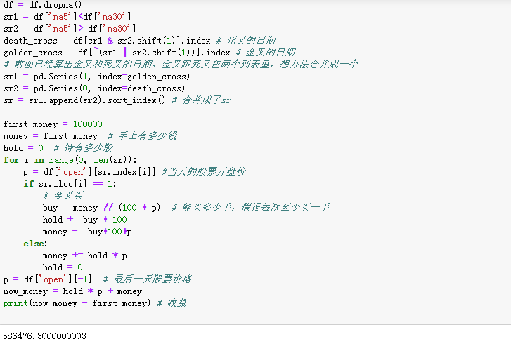Click the sr1.append(sr2).sort_index() line
This screenshot has height=351, width=511.
click(x=117, y=100)
